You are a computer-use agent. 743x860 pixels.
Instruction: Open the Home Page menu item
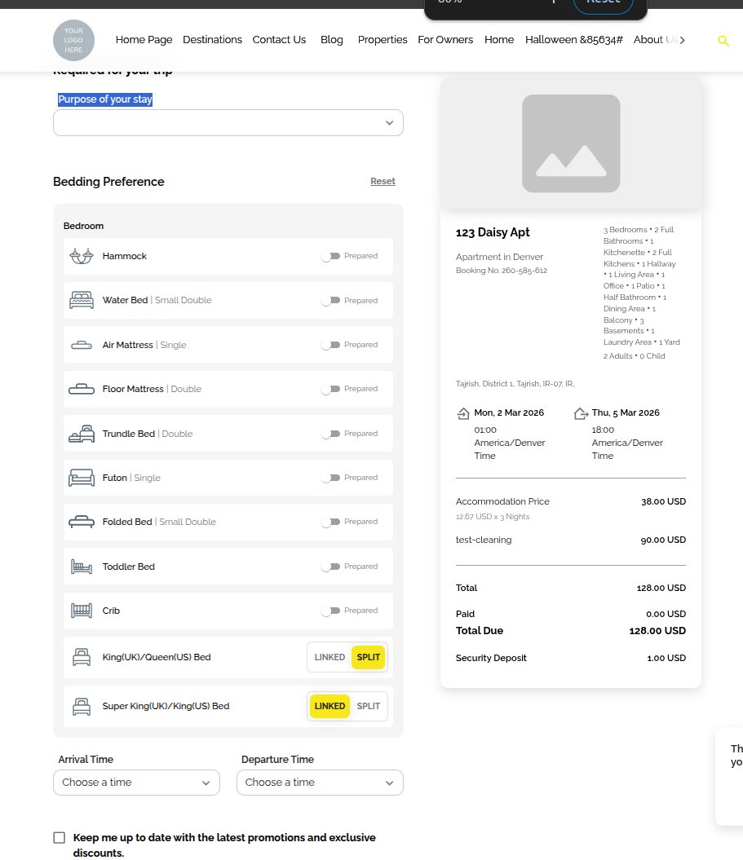(x=144, y=40)
